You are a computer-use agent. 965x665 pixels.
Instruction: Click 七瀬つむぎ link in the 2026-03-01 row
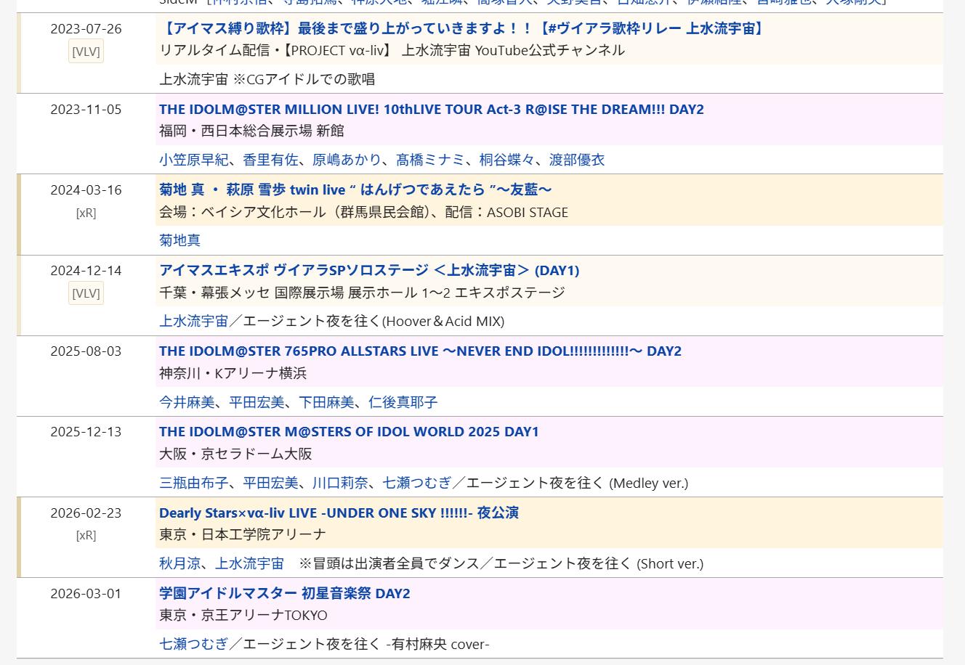click(x=194, y=644)
